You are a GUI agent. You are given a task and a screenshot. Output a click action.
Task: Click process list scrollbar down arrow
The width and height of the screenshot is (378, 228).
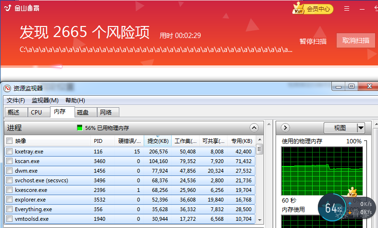(x=260, y=220)
